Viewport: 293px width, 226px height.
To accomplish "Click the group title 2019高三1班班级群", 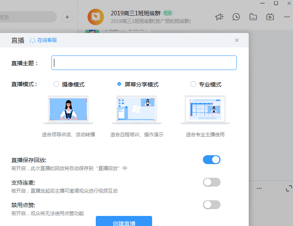I will [x=136, y=13].
